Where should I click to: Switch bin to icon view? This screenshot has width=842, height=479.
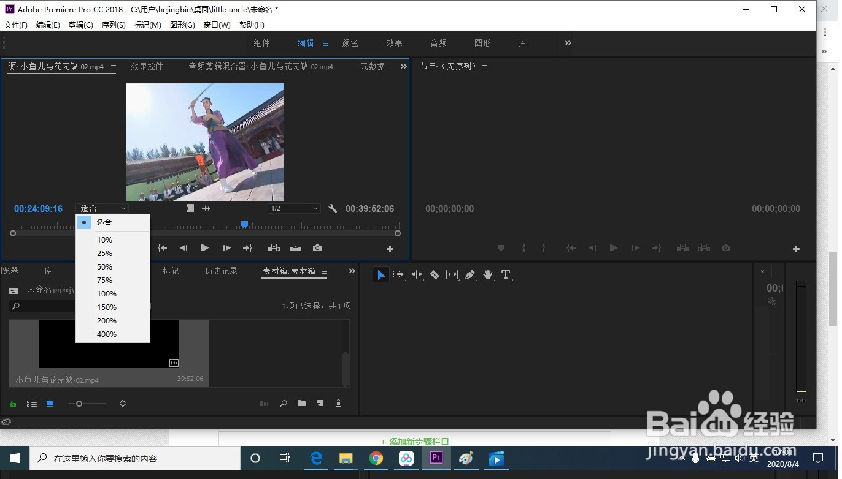click(x=50, y=404)
